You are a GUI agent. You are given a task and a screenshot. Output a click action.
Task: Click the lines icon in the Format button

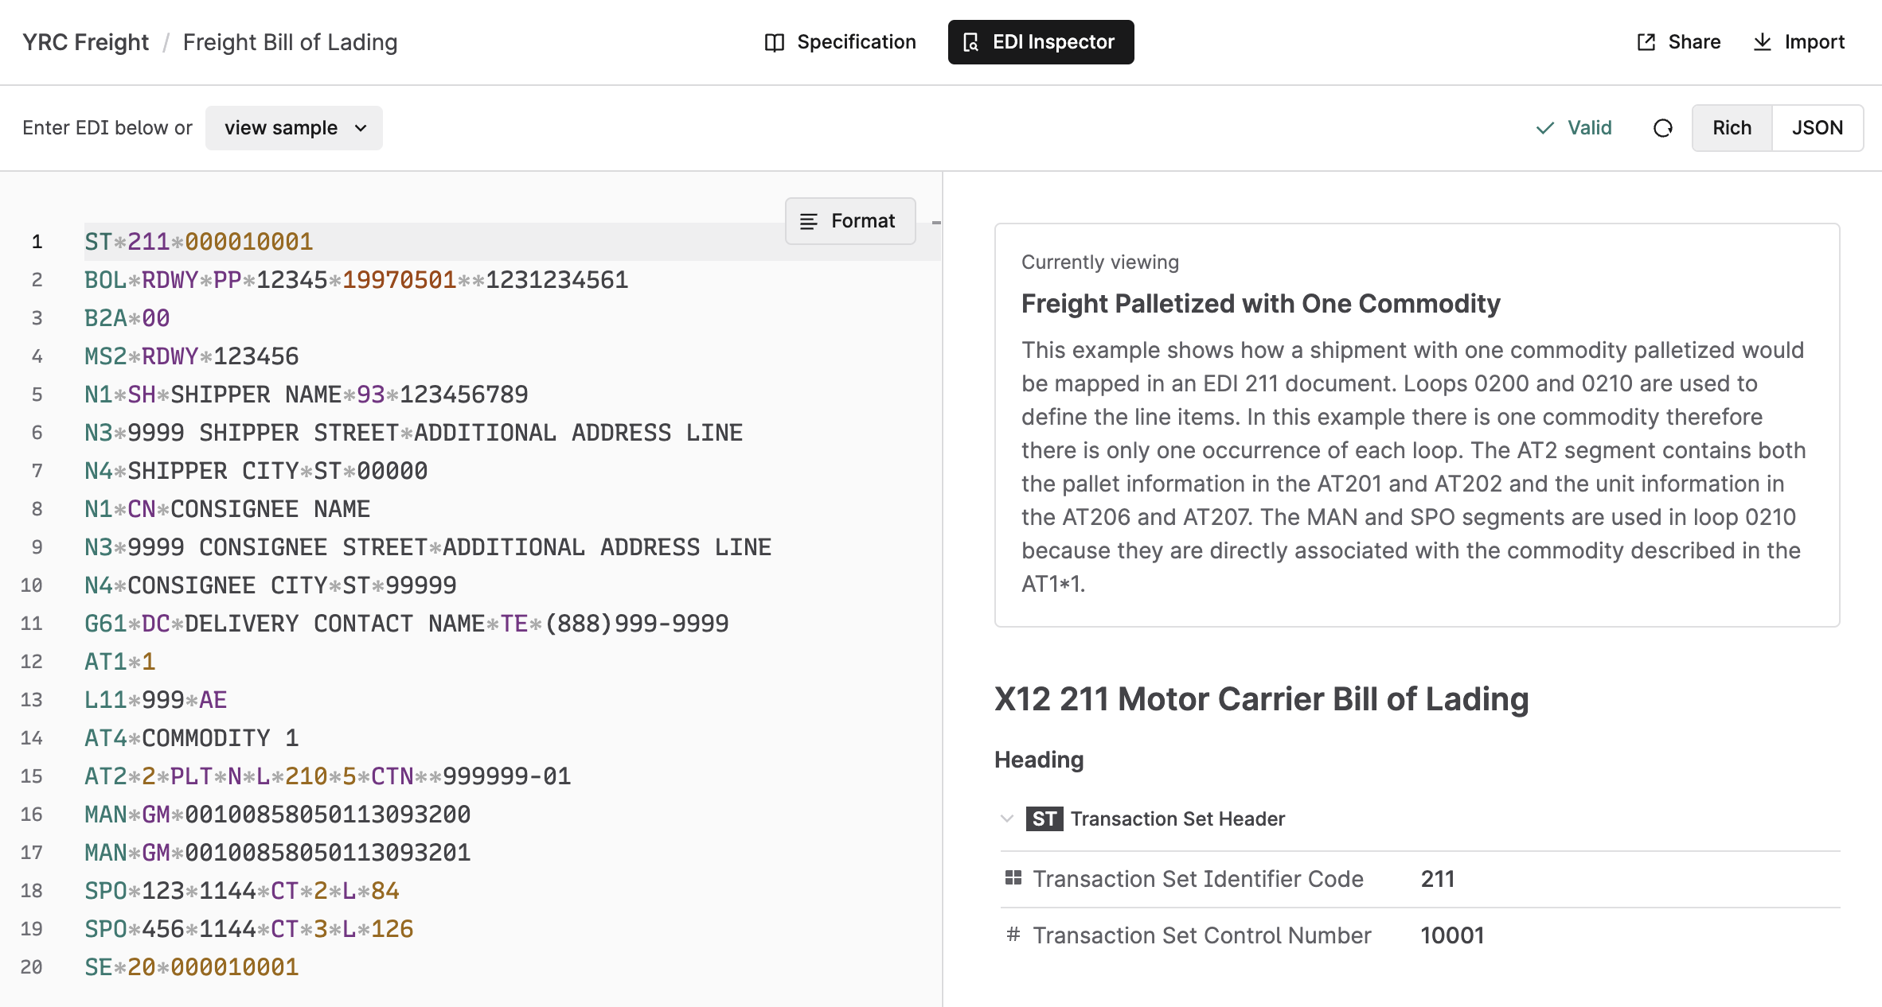tap(808, 221)
